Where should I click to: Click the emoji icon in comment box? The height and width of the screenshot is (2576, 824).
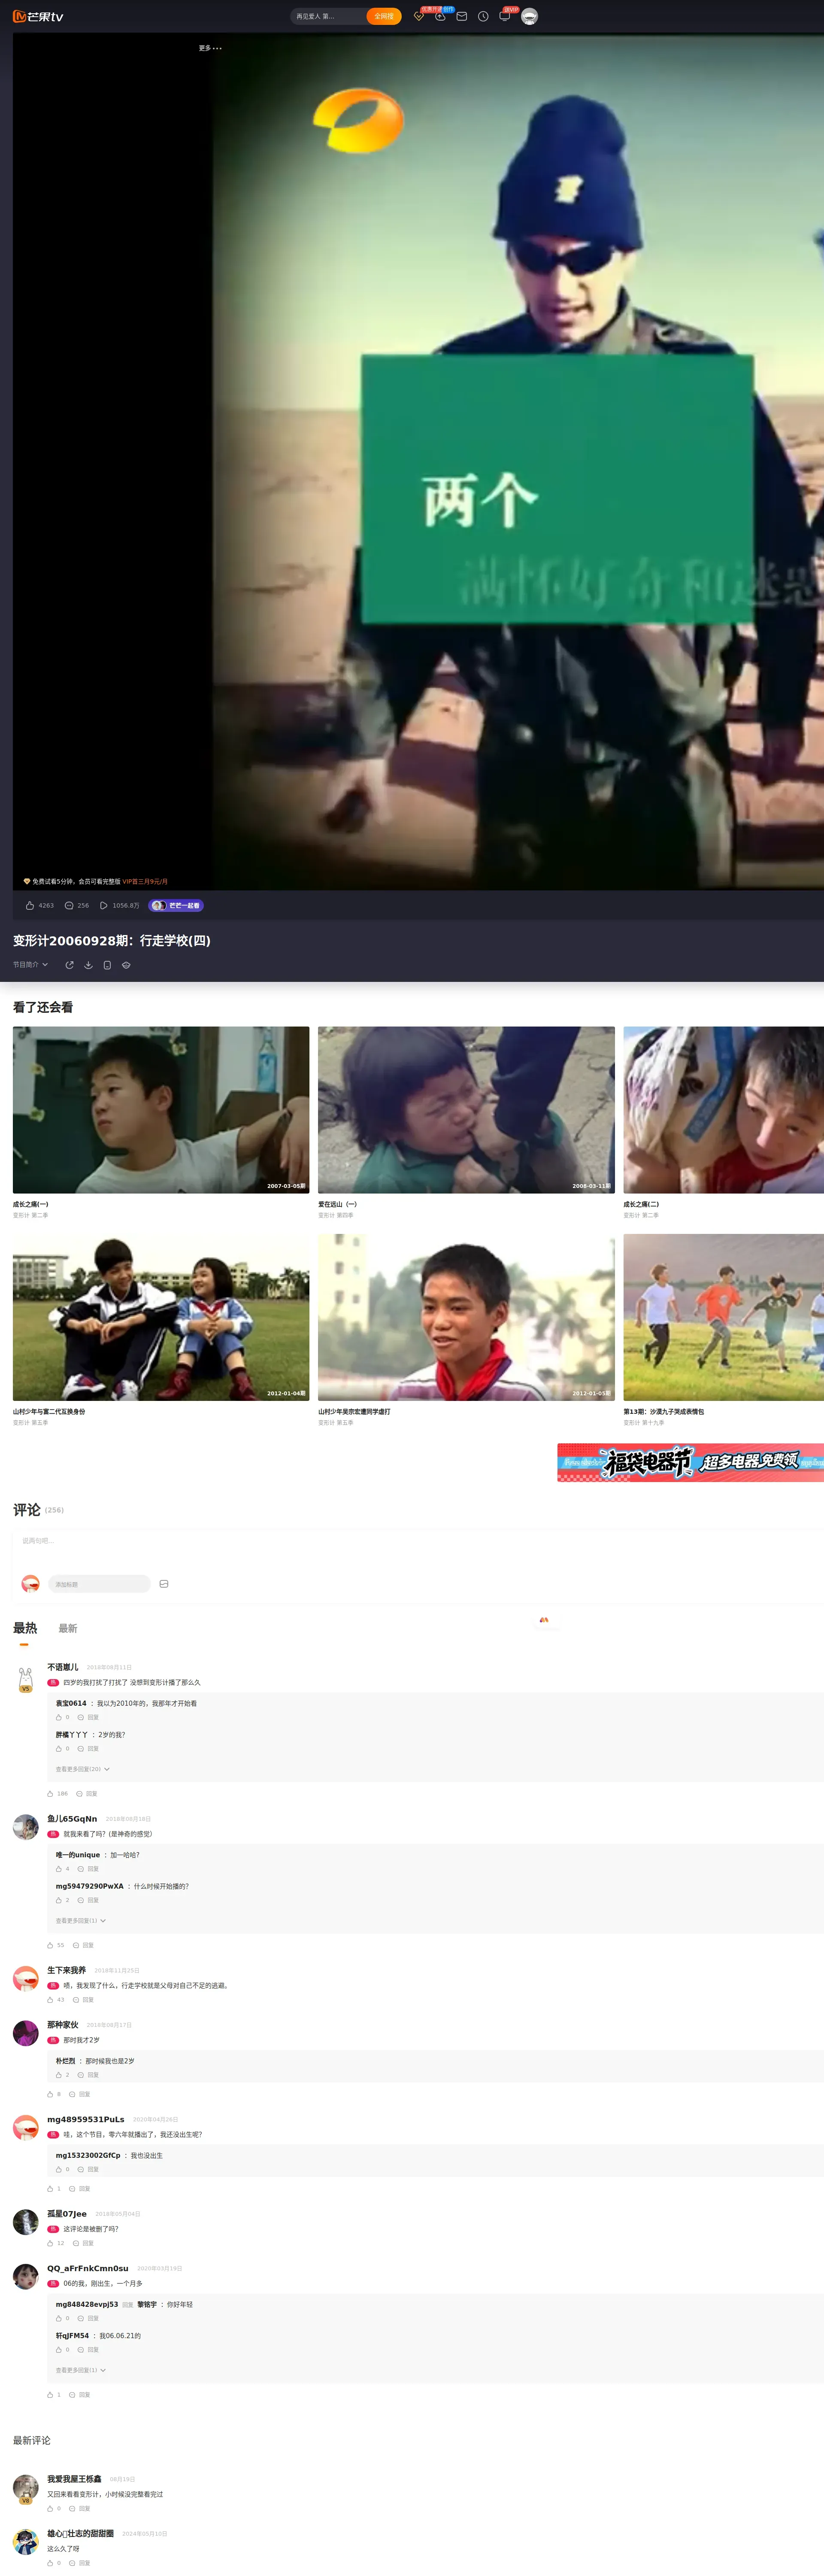[164, 1584]
